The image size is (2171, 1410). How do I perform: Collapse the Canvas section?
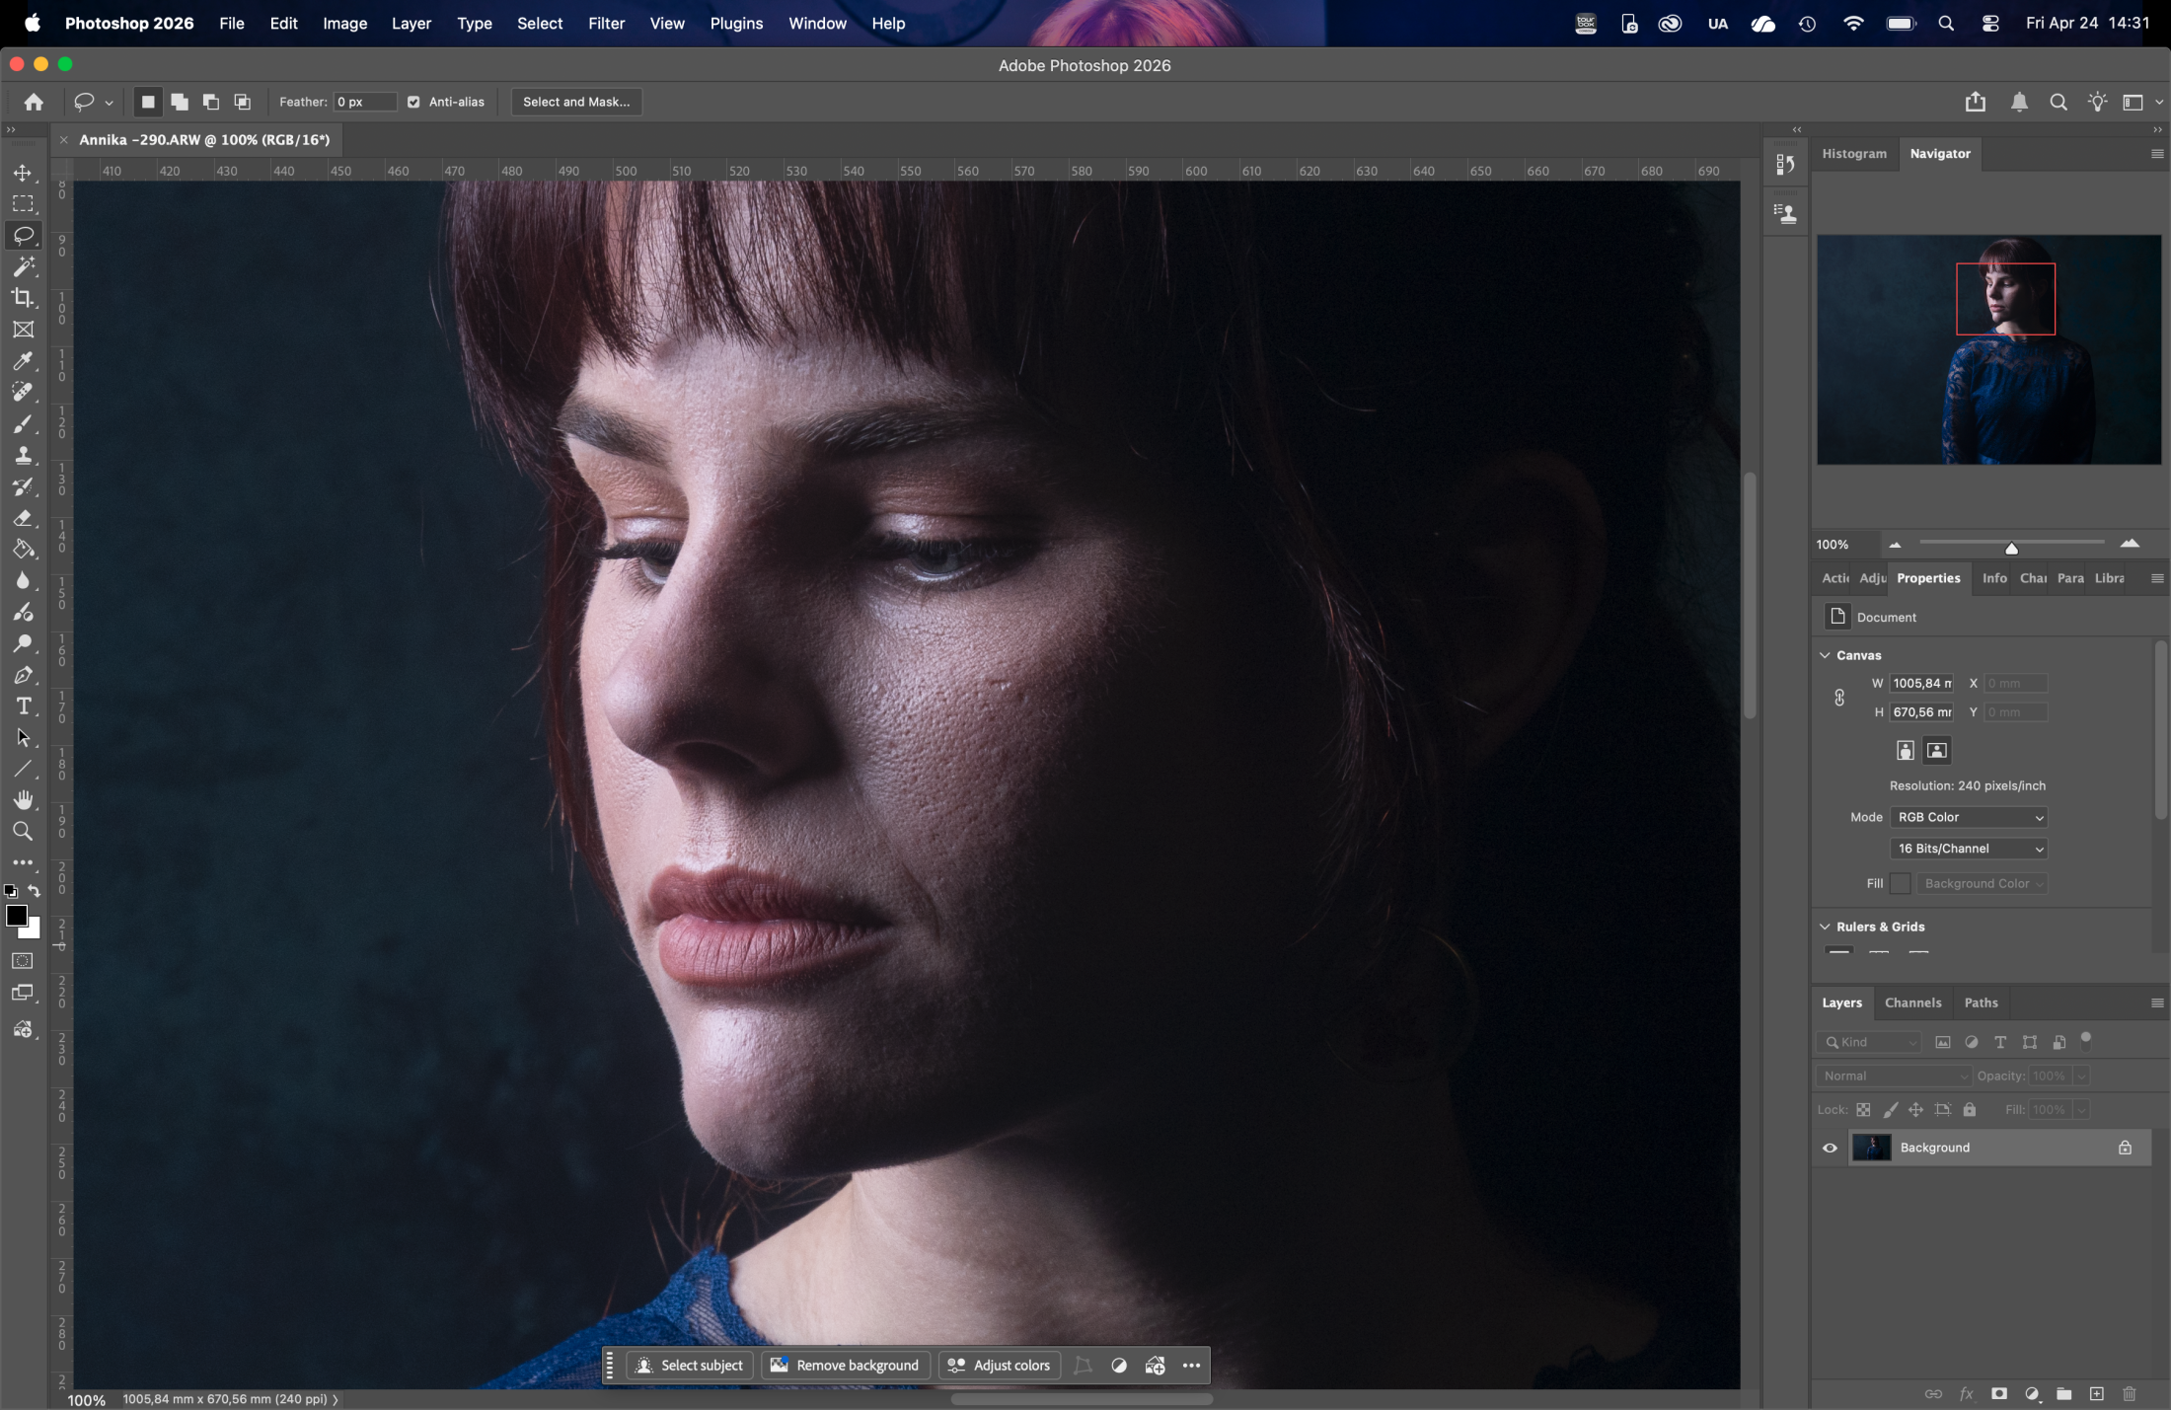click(x=1825, y=655)
